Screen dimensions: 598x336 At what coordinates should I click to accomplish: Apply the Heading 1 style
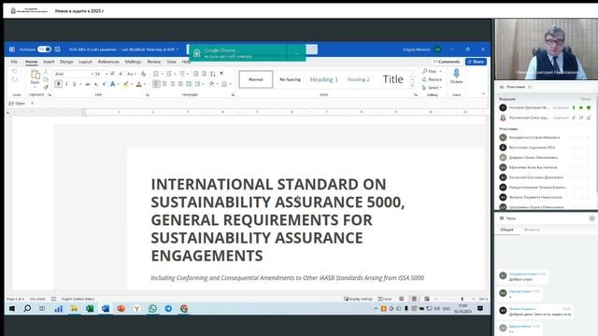pyautogui.click(x=324, y=79)
